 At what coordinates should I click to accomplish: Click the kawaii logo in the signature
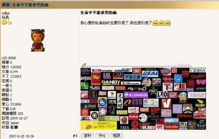(197, 95)
